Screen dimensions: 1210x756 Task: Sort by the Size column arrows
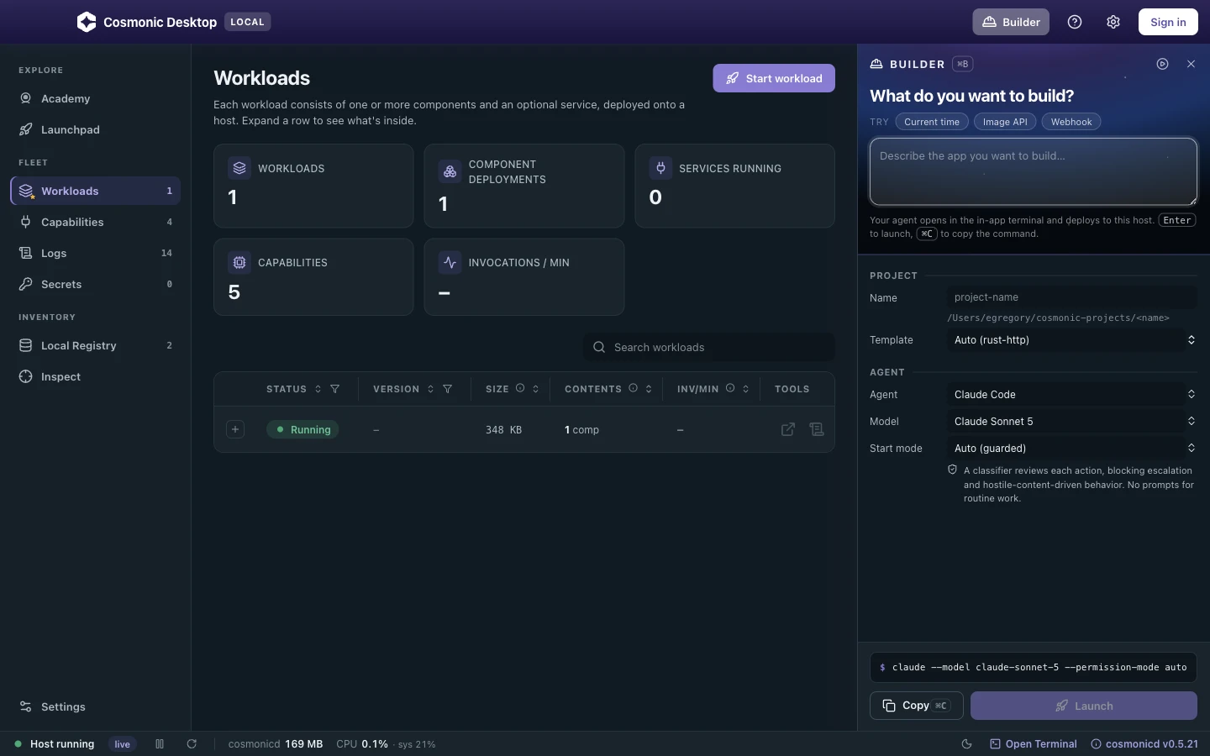[535, 389]
